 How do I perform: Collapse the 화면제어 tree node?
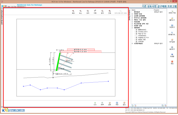pyautogui.click(x=132, y=28)
